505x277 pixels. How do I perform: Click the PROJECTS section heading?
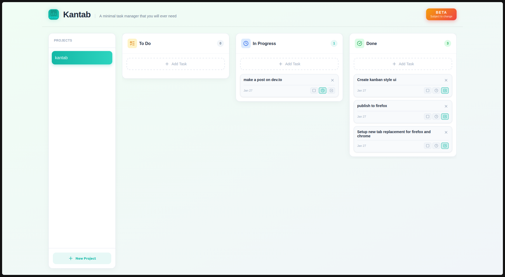click(63, 40)
